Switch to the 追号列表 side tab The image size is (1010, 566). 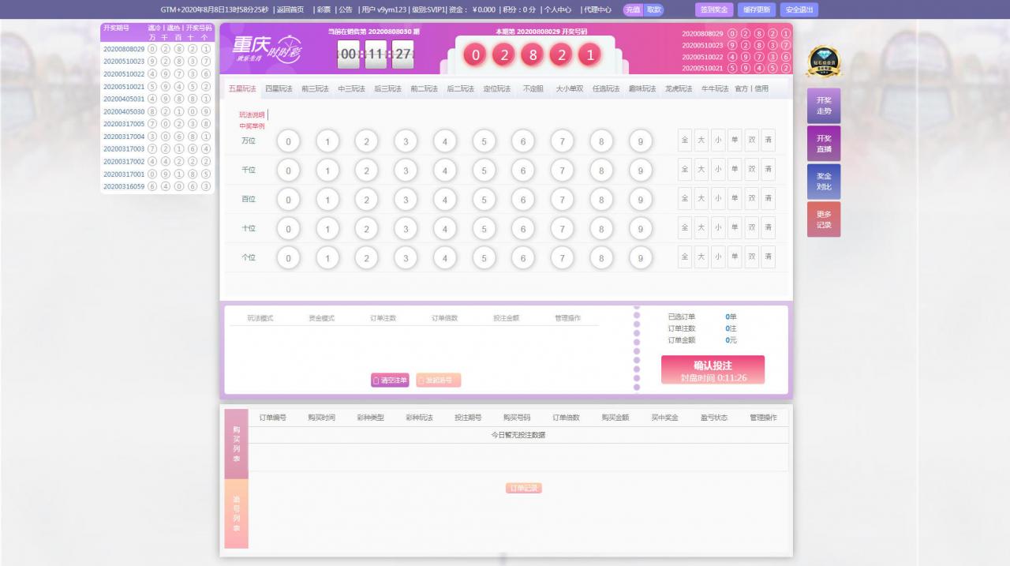(x=236, y=514)
